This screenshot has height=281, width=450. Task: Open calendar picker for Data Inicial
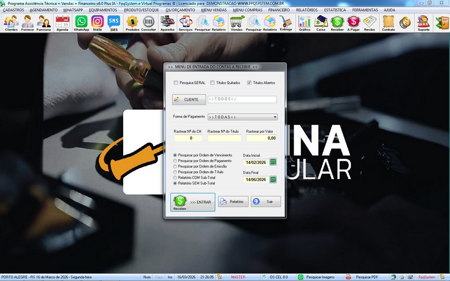pyautogui.click(x=273, y=162)
